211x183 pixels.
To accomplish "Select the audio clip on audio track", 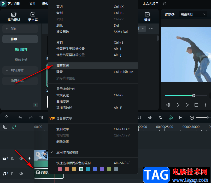I will [49, 173].
